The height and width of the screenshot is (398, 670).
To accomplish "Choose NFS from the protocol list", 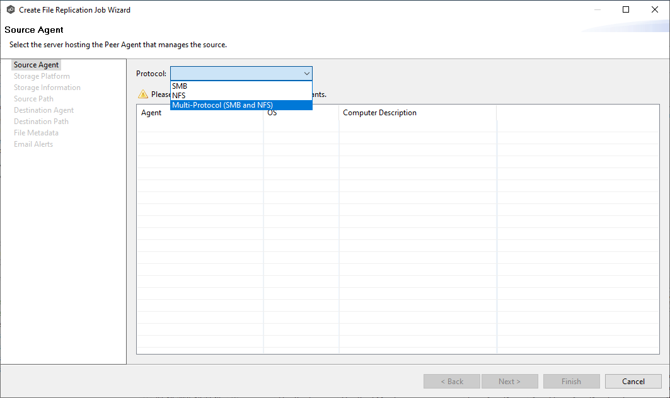I will point(179,96).
